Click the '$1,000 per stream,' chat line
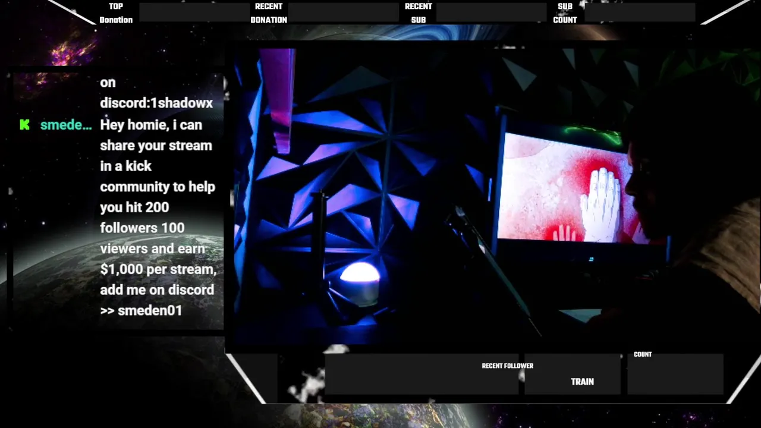The width and height of the screenshot is (761, 428). coord(158,269)
